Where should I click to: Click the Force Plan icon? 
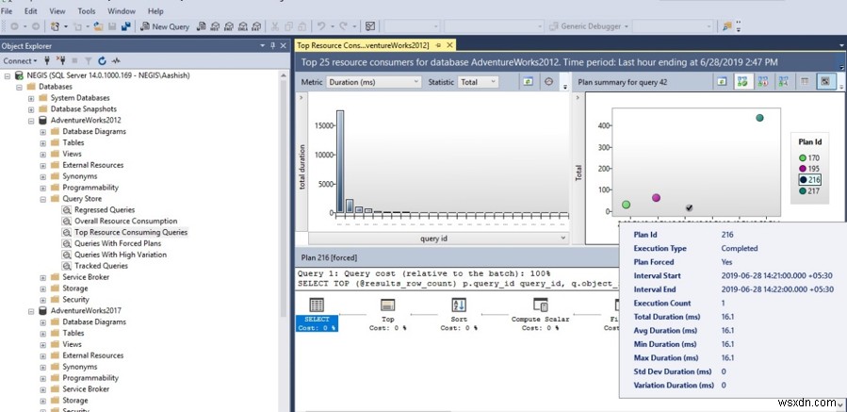click(x=742, y=82)
